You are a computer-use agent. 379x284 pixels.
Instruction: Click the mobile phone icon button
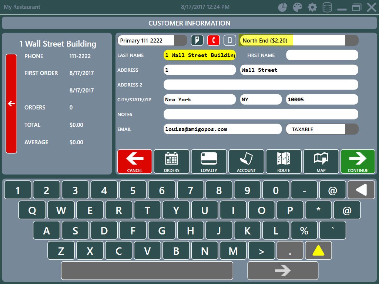(x=229, y=40)
